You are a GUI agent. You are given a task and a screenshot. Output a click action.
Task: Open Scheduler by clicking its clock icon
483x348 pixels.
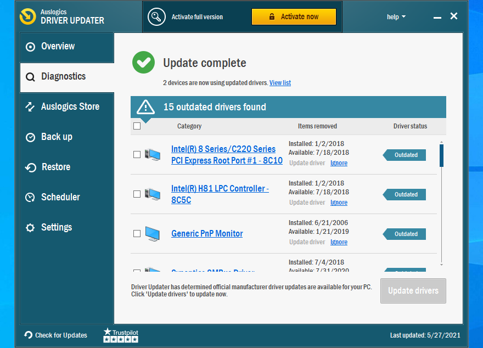tap(30, 197)
